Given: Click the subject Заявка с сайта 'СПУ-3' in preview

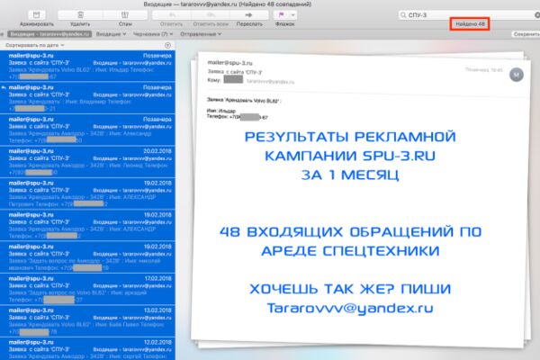Looking at the screenshot, I should 235,72.
